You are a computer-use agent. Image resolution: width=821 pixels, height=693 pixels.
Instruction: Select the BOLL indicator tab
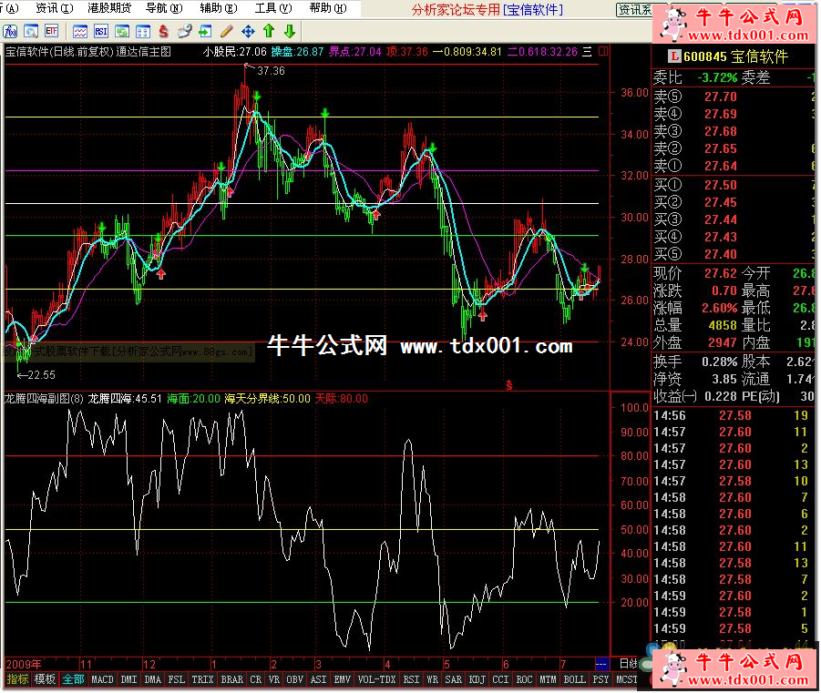(x=574, y=679)
